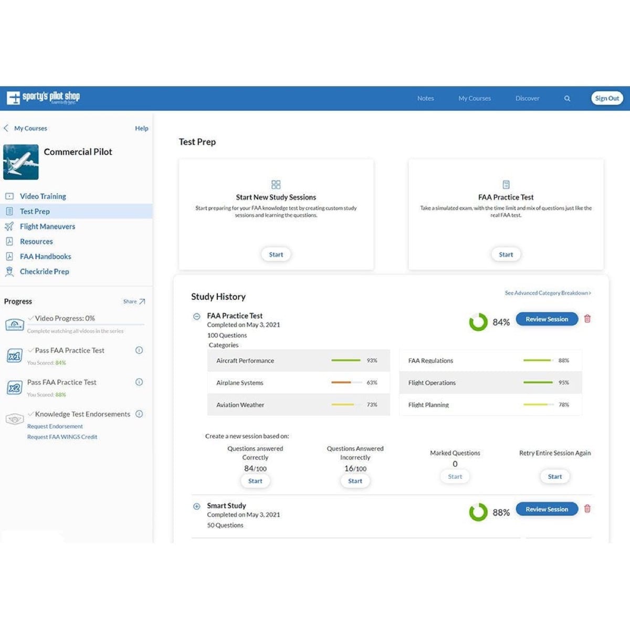Open the search magnifier icon in header
The image size is (630, 630).
click(x=567, y=98)
